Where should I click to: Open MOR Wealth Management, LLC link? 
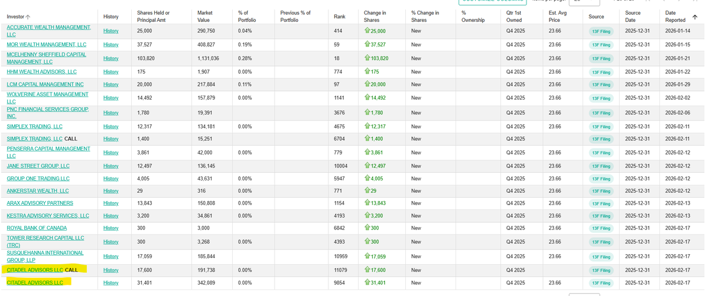46,44
